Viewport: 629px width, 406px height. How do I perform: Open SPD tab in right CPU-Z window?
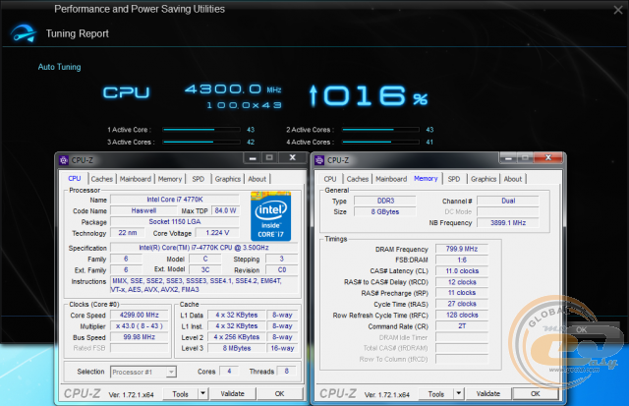click(x=454, y=179)
